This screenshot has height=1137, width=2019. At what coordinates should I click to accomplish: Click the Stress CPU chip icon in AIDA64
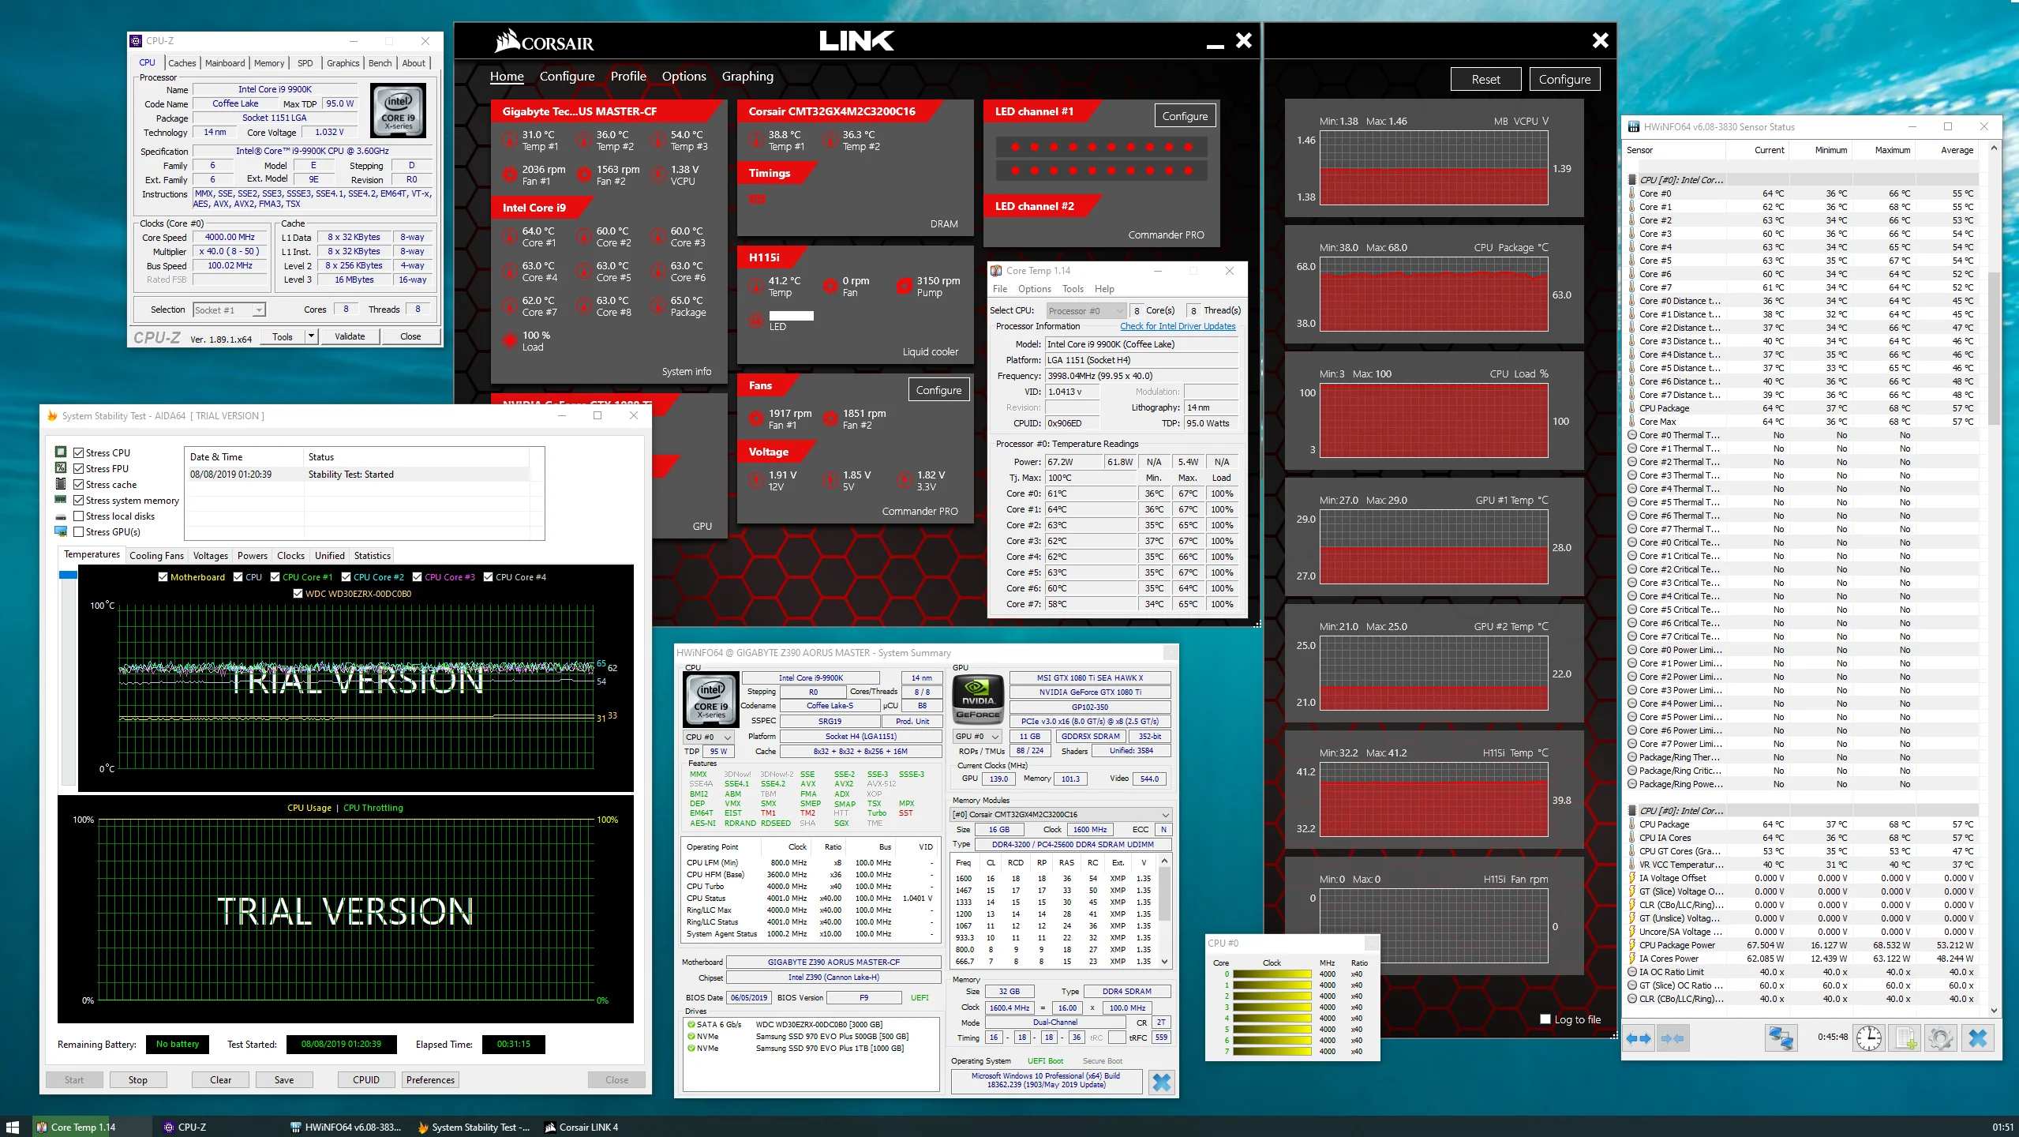pyautogui.click(x=61, y=452)
